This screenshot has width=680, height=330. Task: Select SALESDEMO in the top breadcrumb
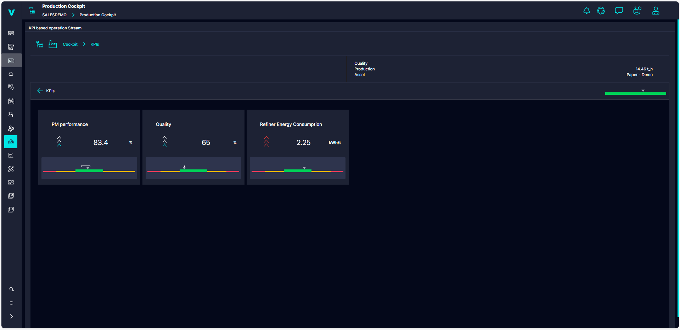54,15
